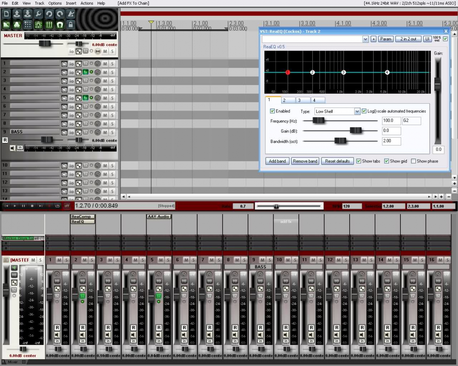Click the Frequency (Hz) slider handle
The width and height of the screenshot is (458, 366).
pyautogui.click(x=318, y=121)
